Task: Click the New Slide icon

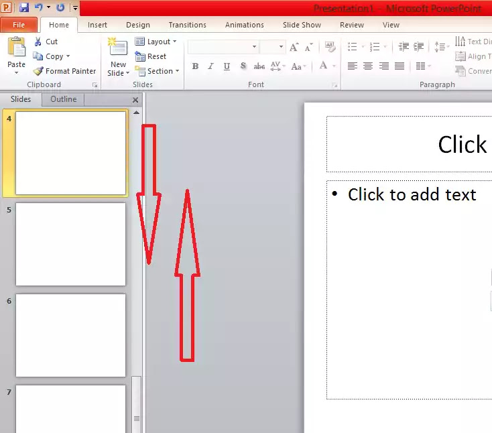Action: coord(118,47)
